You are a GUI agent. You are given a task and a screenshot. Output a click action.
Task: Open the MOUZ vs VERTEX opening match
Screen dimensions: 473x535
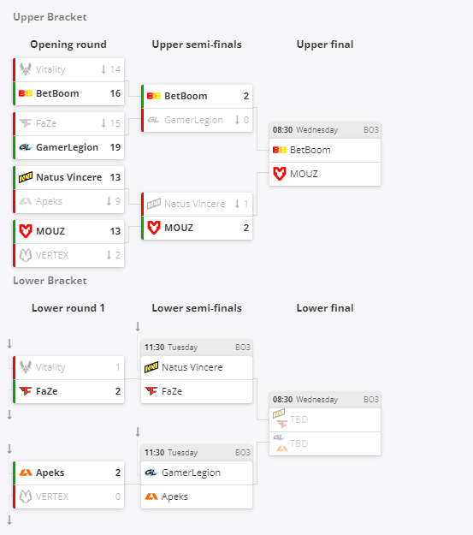point(68,243)
